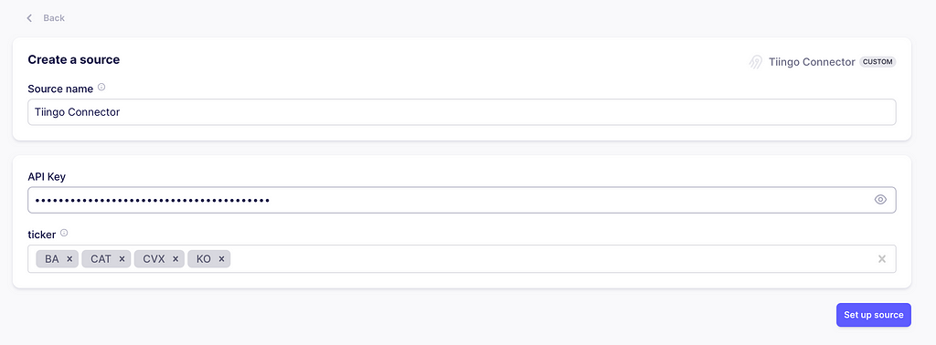Click into the Source name input field

pos(462,112)
